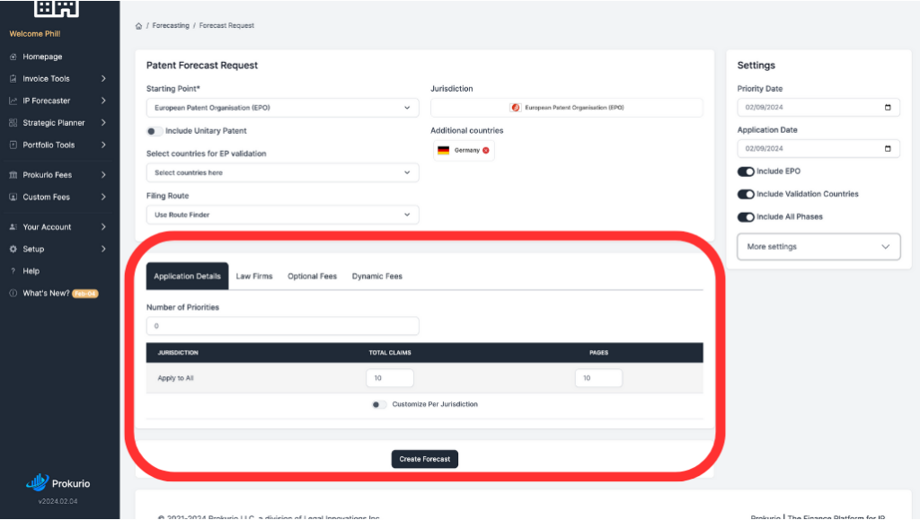Toggle the Include EPO switch

pyautogui.click(x=746, y=172)
